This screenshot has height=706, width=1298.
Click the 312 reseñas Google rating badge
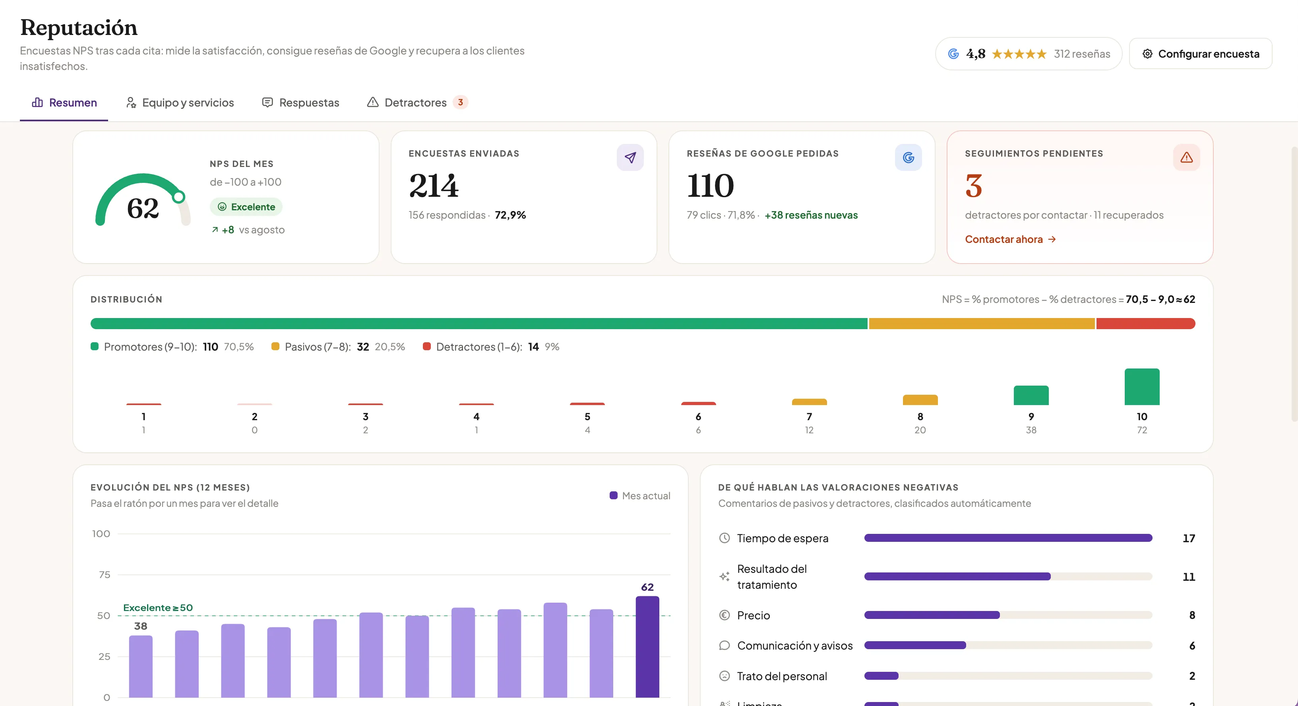[1029, 53]
